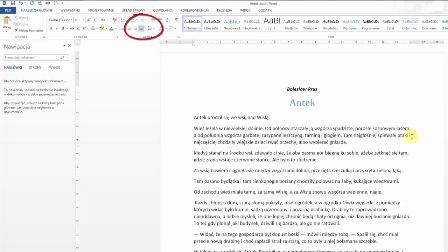Image resolution: width=448 pixels, height=252 pixels.
Task: Switch to STRONY in Navigation pane
Action: 35,68
